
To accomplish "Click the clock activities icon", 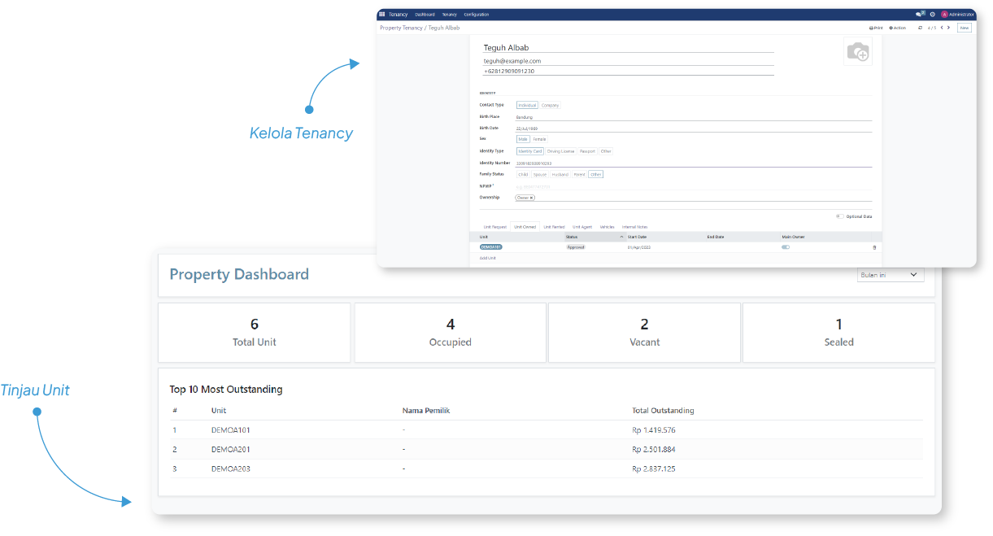I will coord(932,14).
